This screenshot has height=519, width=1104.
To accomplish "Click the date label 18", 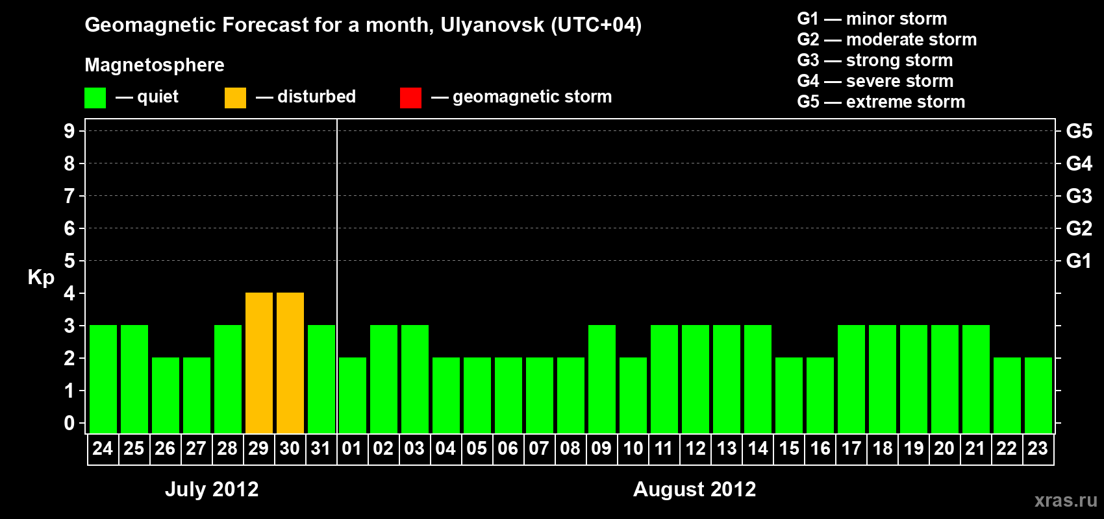I will coord(882,448).
